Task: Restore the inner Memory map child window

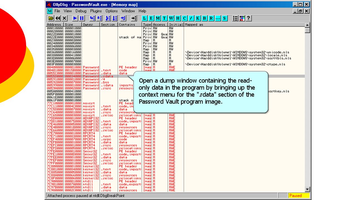Action: coord(300,11)
